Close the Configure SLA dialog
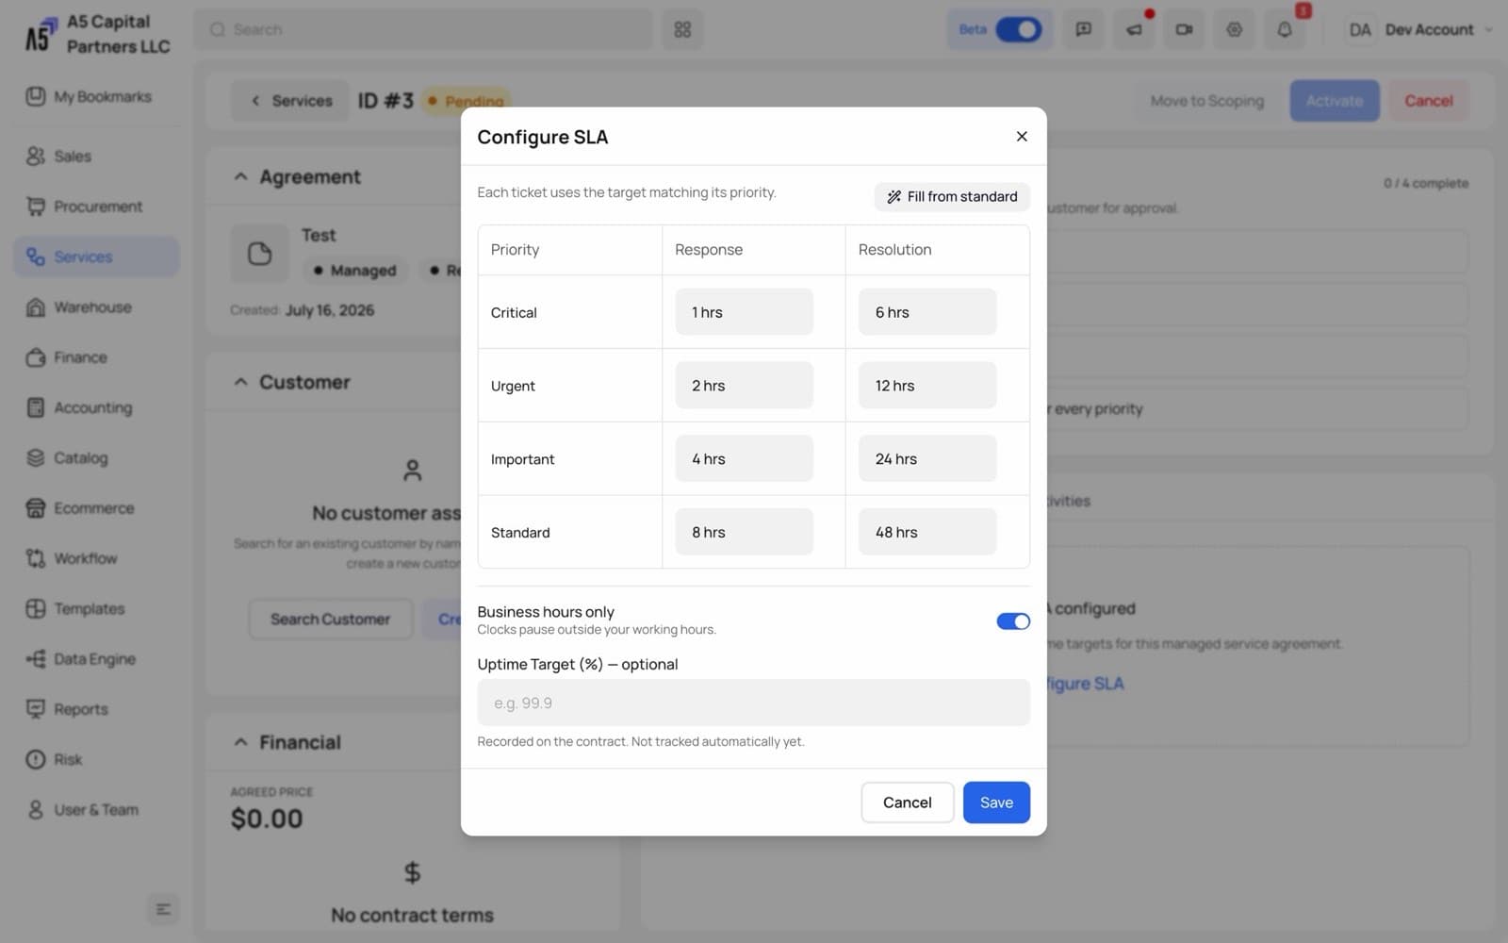 [1022, 137]
